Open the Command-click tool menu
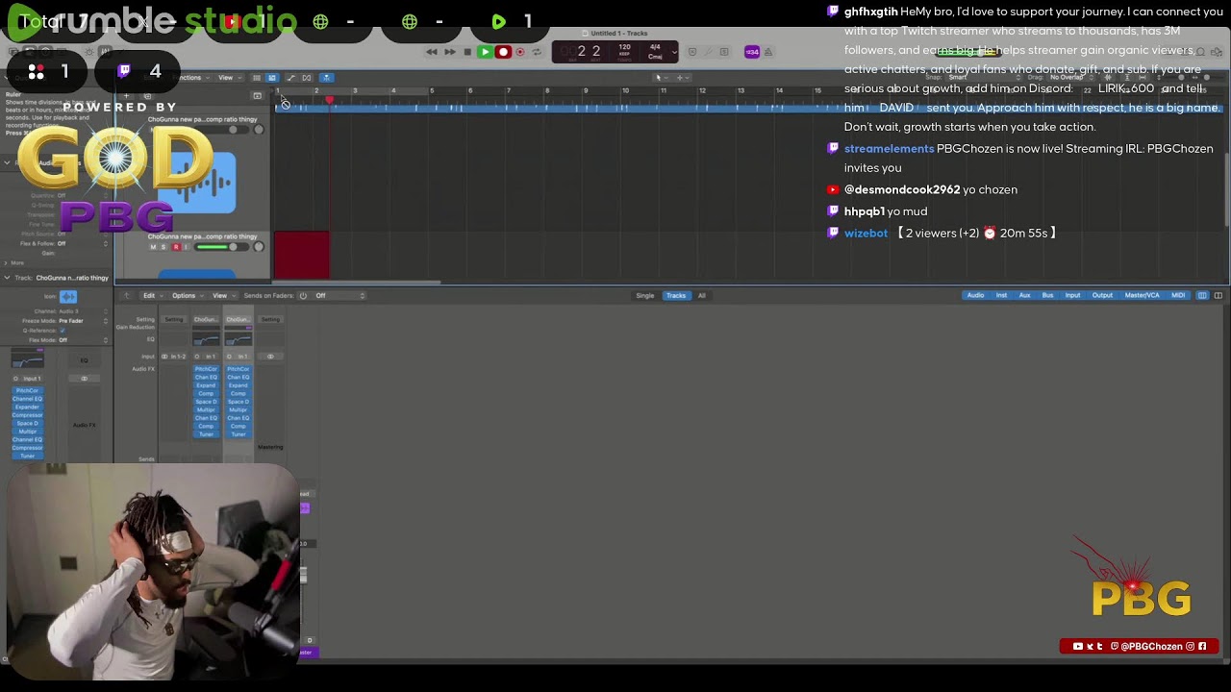This screenshot has height=692, width=1231. 680,78
